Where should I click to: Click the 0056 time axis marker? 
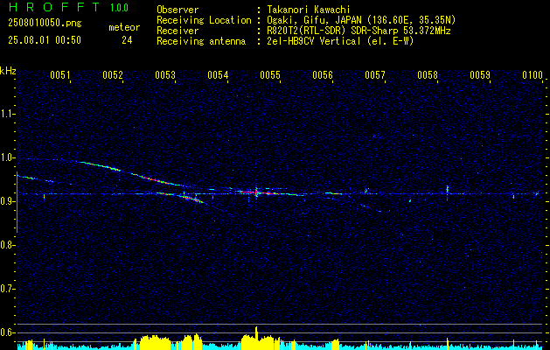tap(323, 75)
